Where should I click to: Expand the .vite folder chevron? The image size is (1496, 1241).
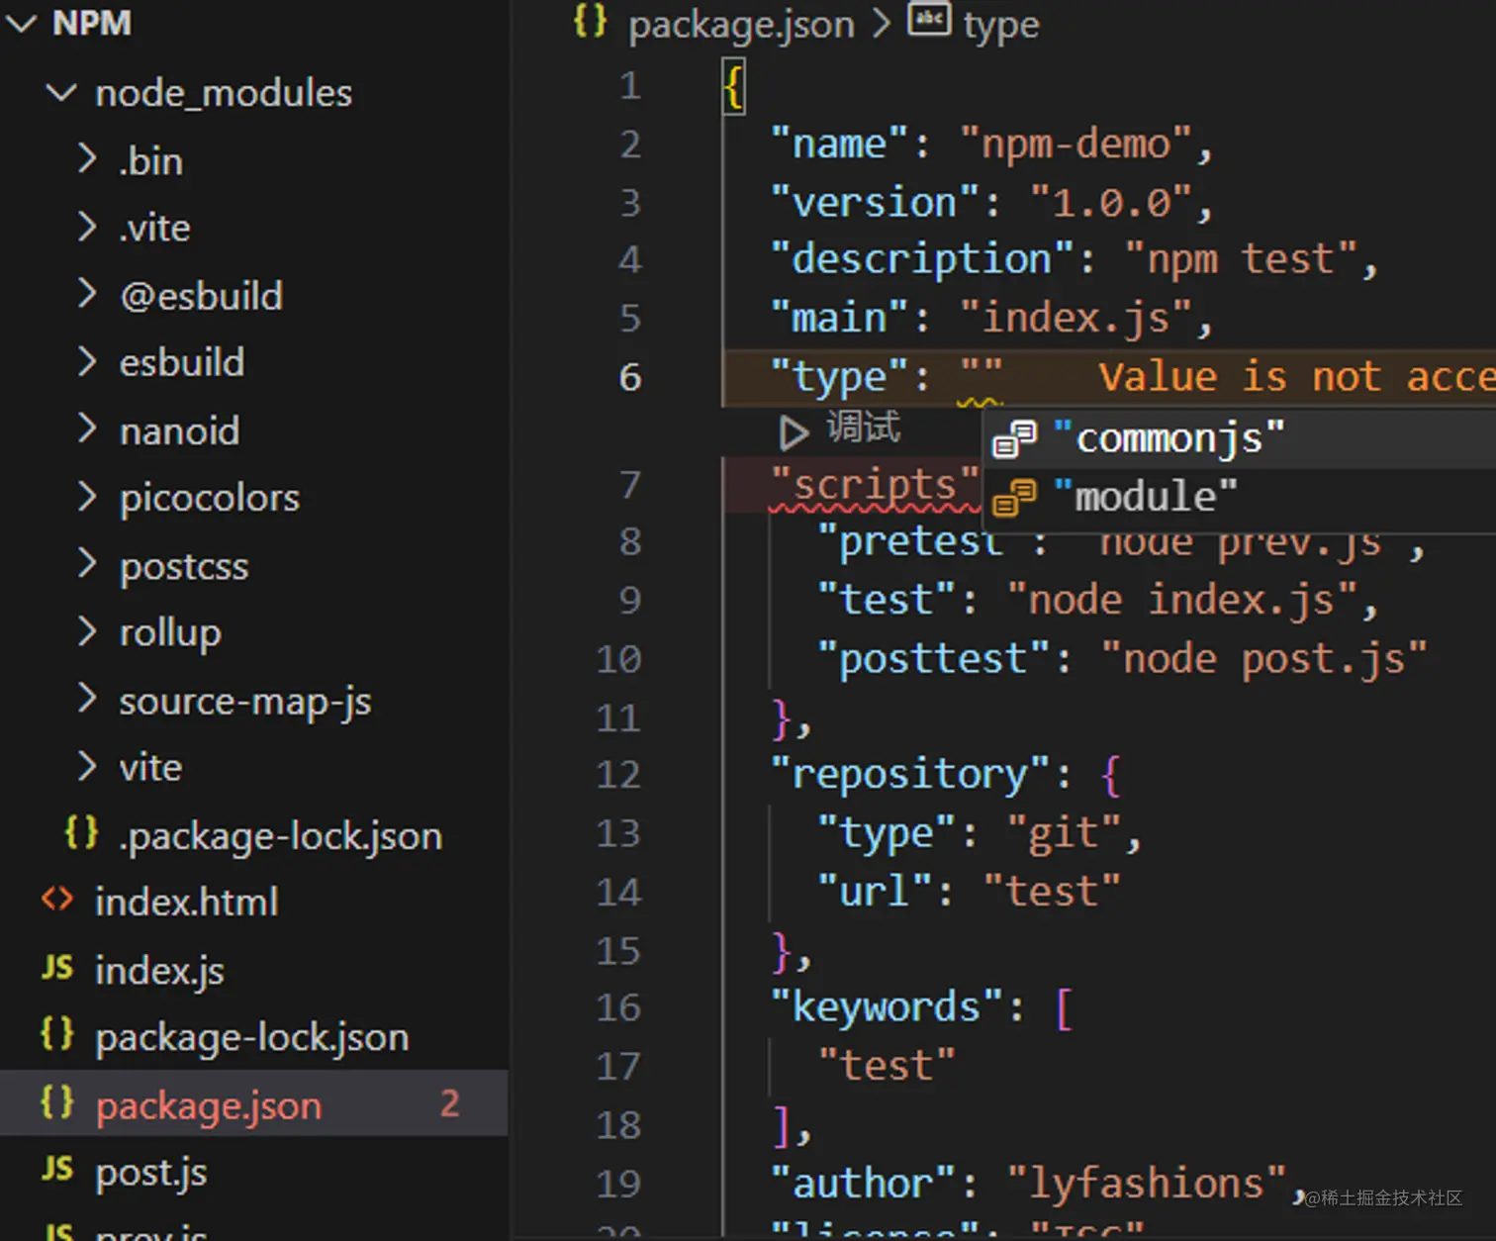coord(87,227)
